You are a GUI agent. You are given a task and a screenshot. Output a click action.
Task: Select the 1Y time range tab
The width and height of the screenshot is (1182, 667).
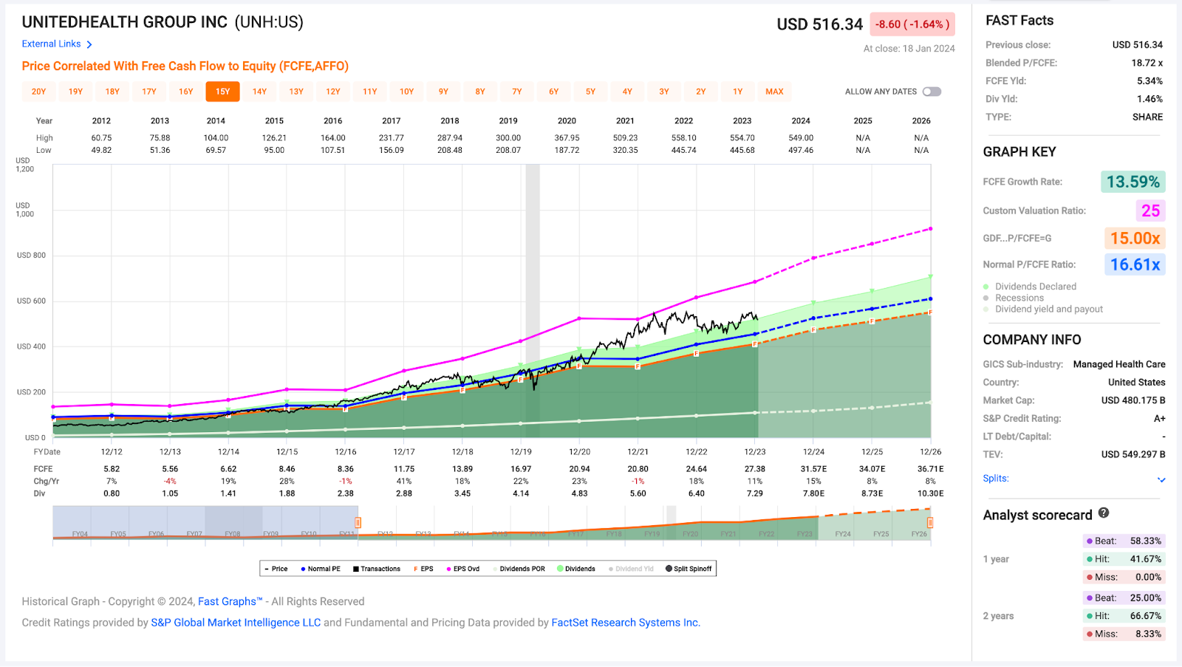pyautogui.click(x=737, y=92)
